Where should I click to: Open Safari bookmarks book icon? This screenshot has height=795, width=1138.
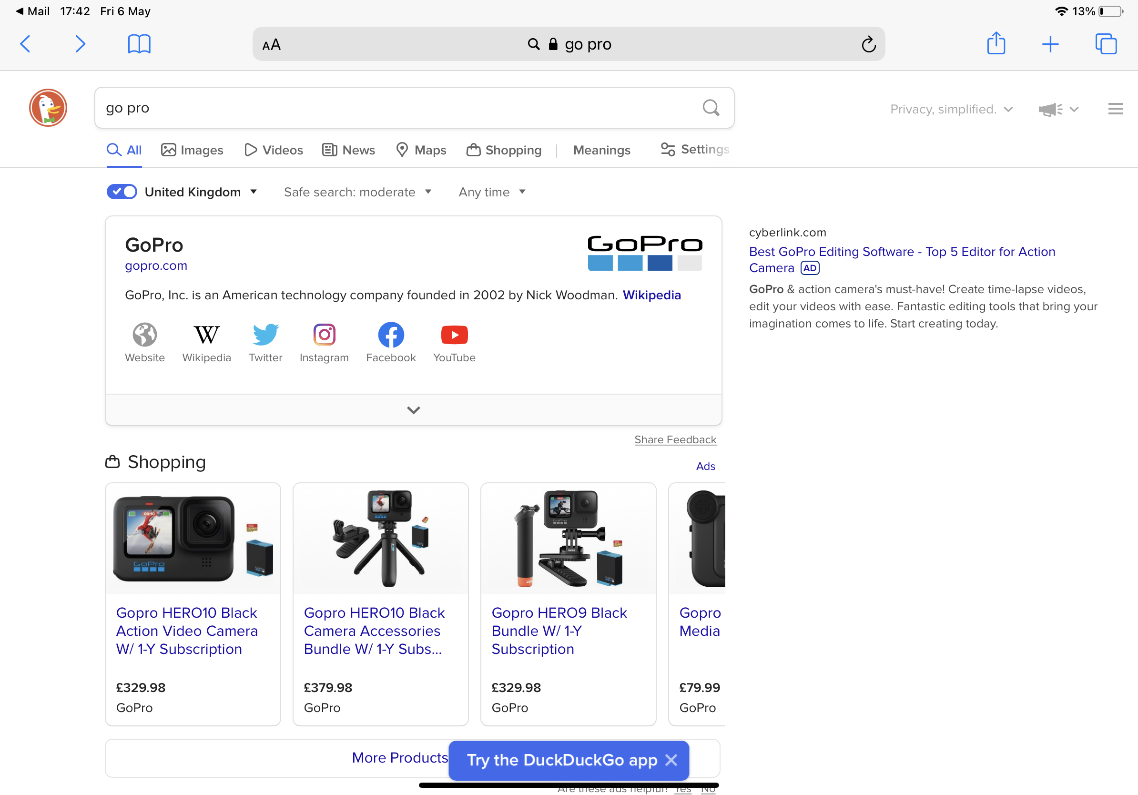point(139,44)
